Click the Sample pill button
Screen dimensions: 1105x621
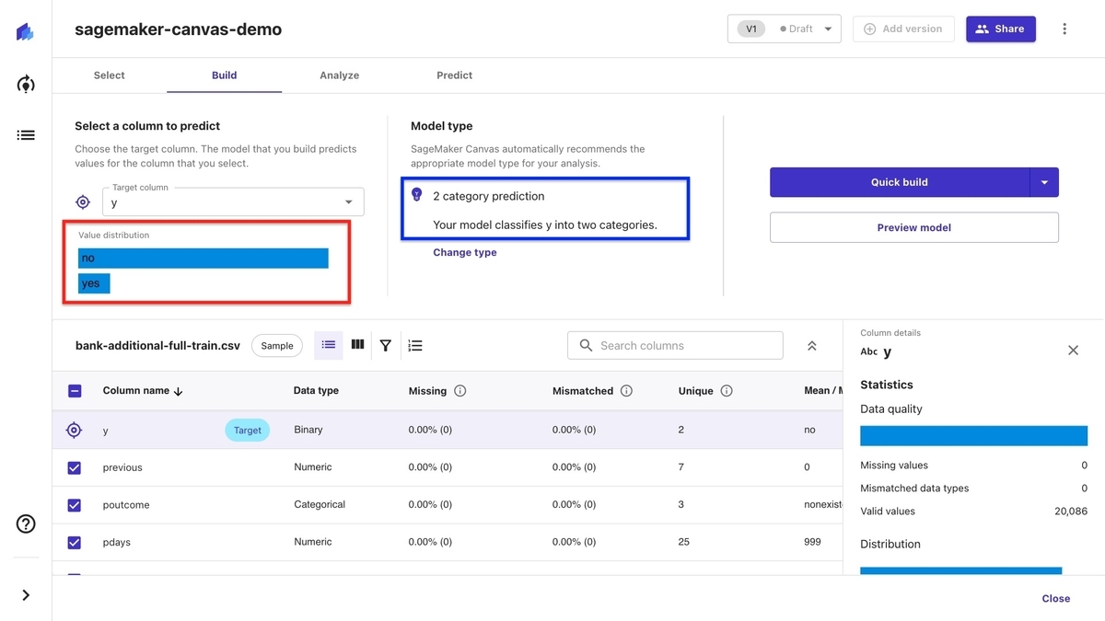(277, 346)
